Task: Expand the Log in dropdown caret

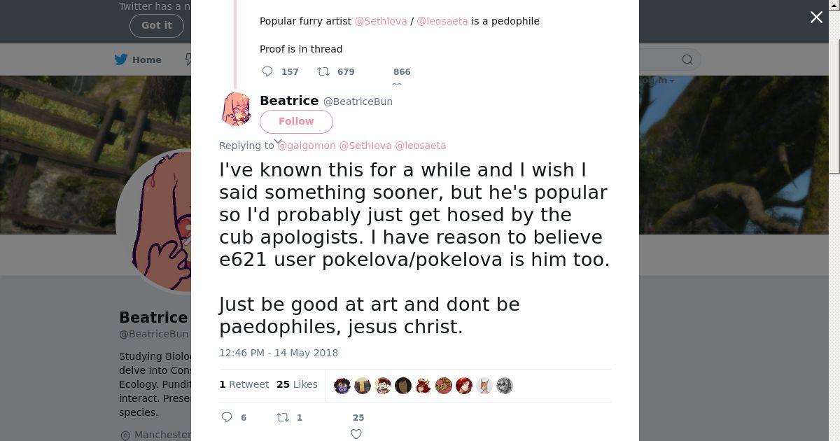Action: click(x=672, y=81)
